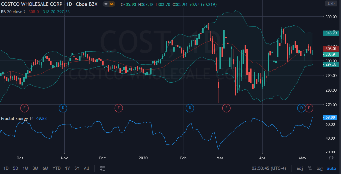Click the Apr label on time axis
The width and height of the screenshot is (341, 174).
pos(262,158)
